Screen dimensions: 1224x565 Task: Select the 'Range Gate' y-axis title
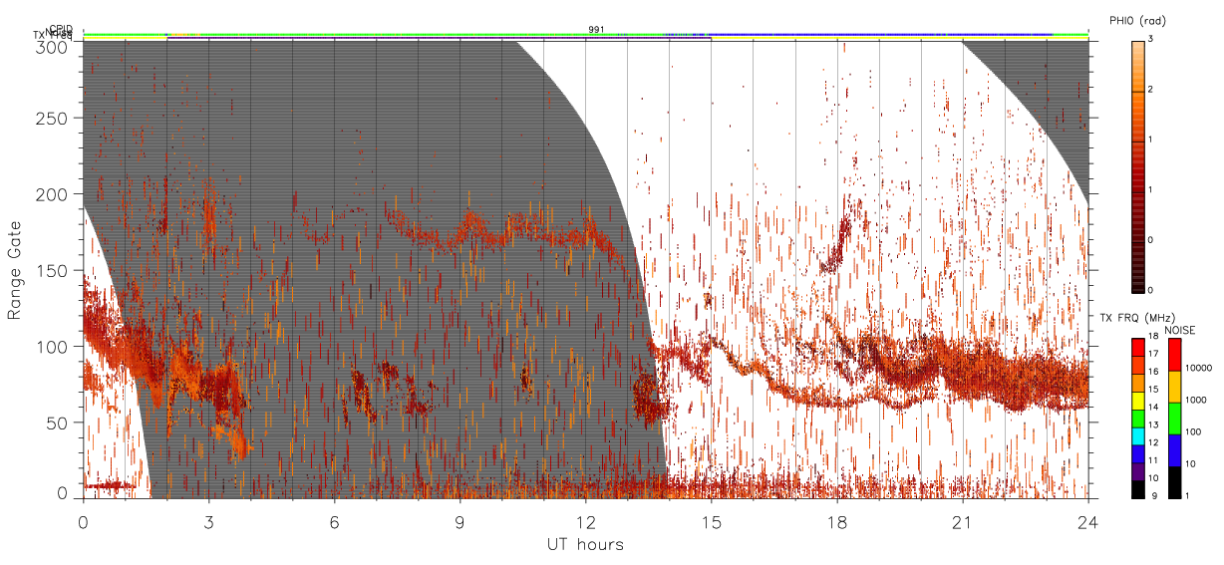(15, 270)
